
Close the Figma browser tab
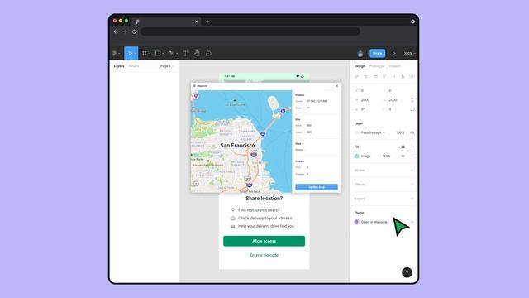tap(197, 22)
